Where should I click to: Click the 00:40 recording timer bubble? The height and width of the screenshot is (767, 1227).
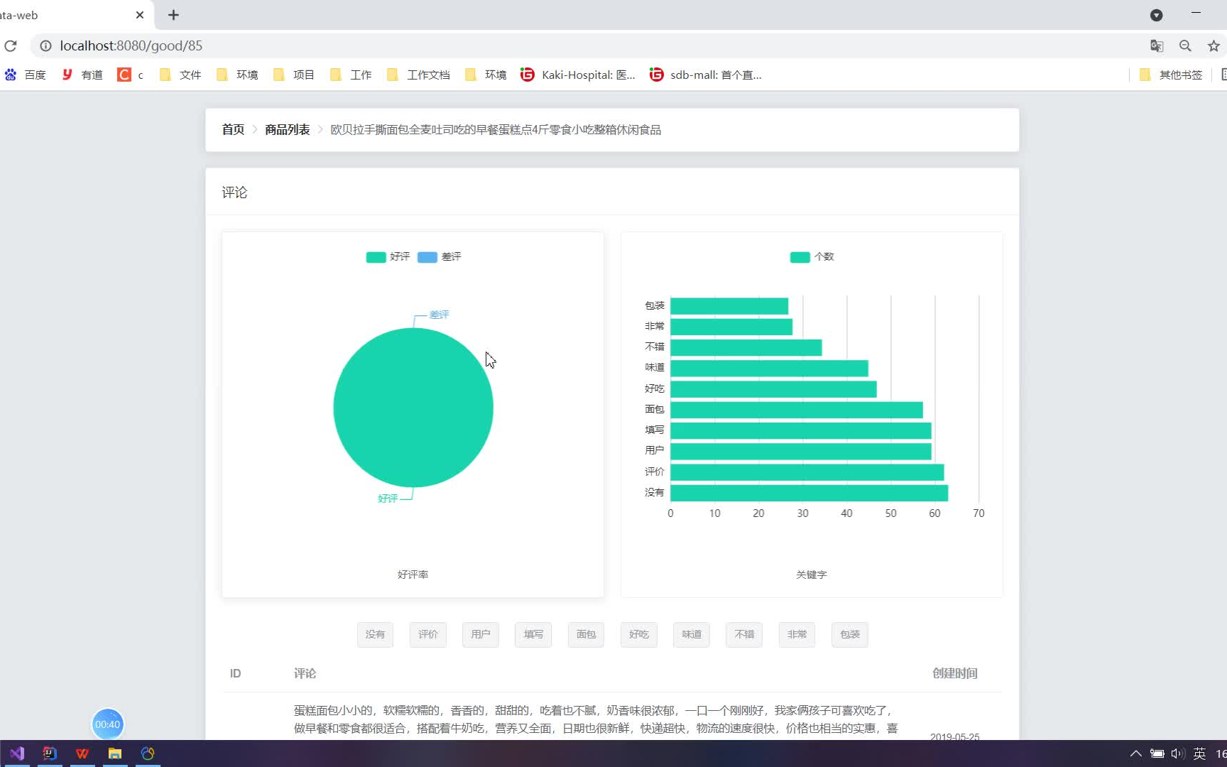click(107, 724)
